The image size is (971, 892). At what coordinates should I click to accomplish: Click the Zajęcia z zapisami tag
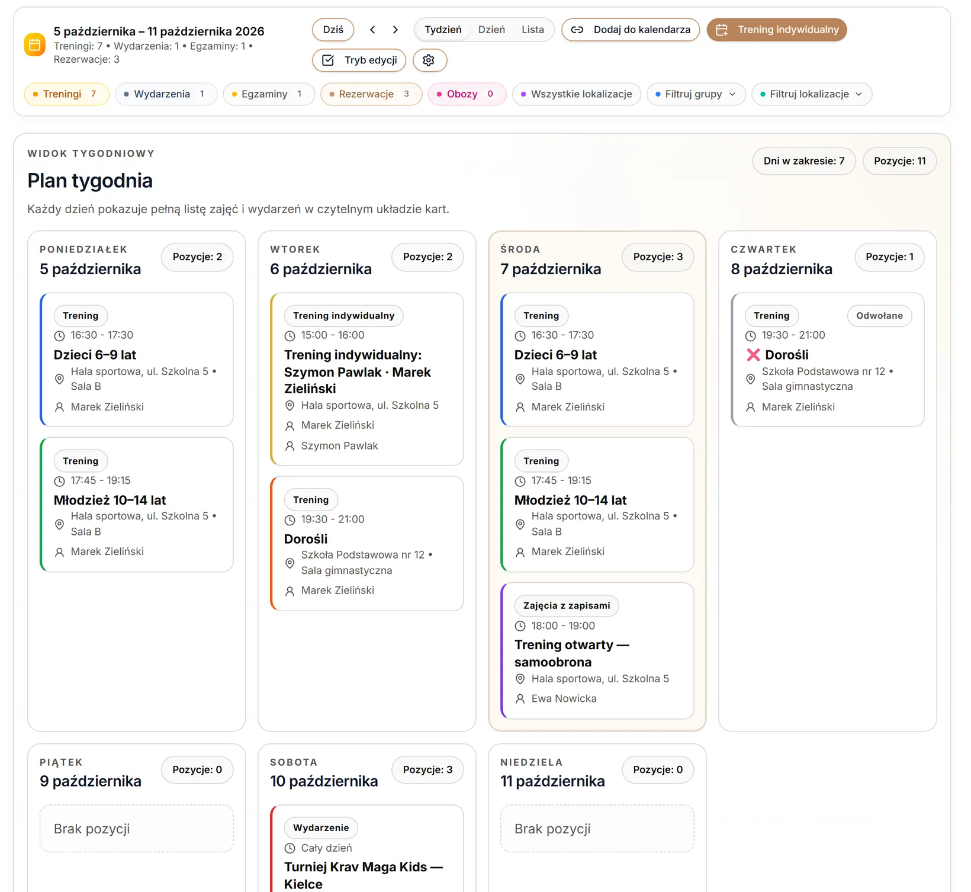click(x=567, y=606)
